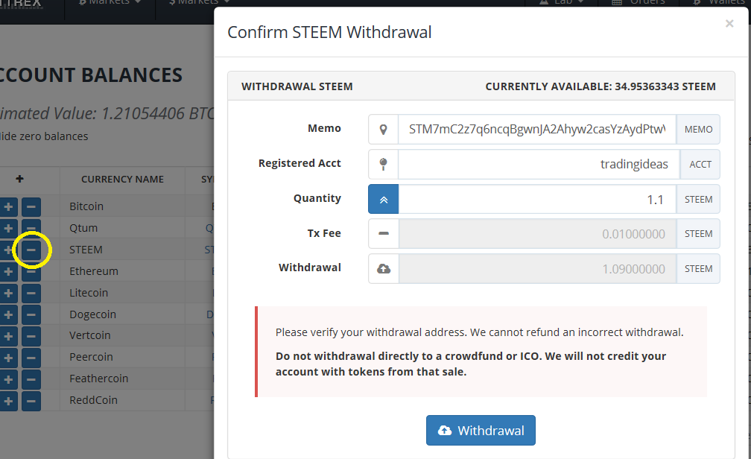
Task: Click withdraw minus button for Peercoin
Action: pos(31,358)
